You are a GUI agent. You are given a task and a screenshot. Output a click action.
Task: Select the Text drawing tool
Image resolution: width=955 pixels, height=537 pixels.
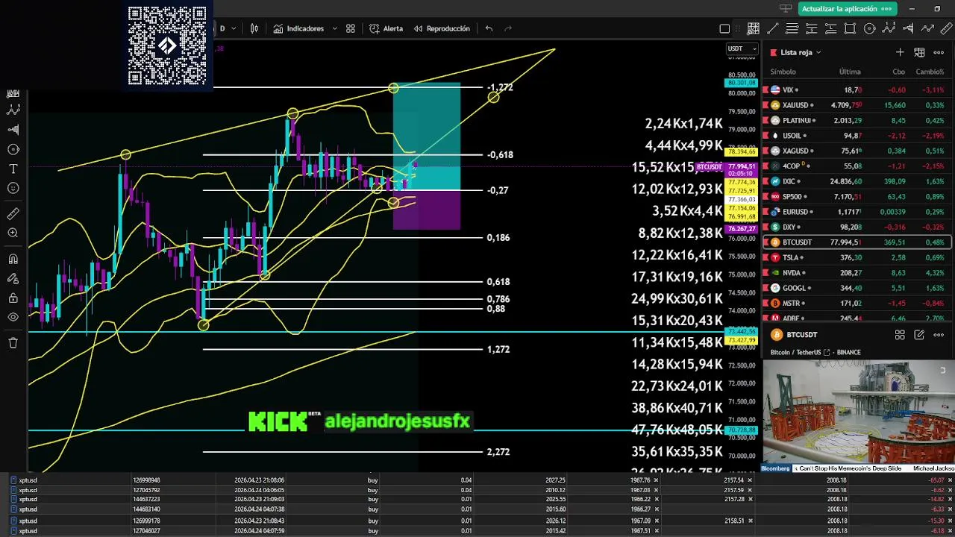tap(13, 169)
